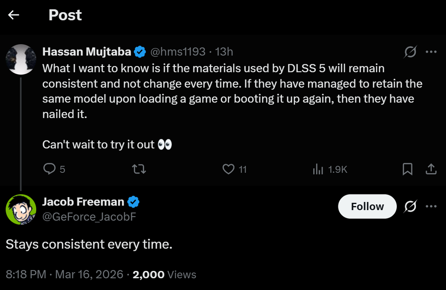Like Hassan Mujtaba's post

229,169
